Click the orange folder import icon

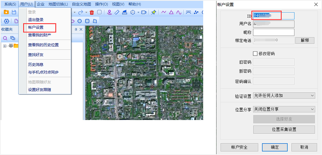pos(6,12)
